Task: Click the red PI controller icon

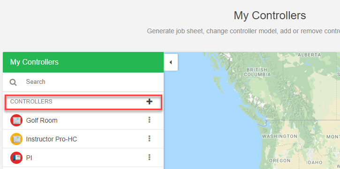Action: (16, 158)
